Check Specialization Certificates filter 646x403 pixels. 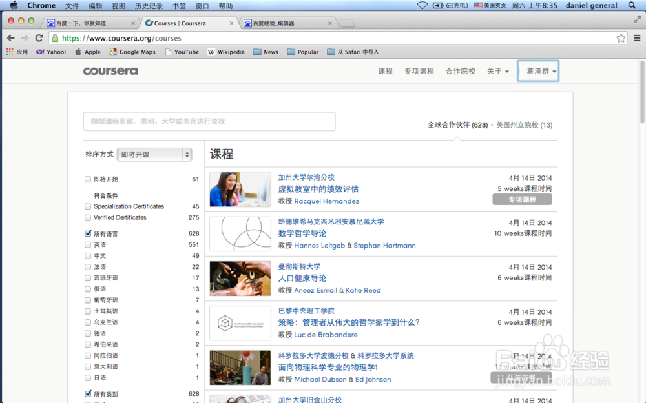click(88, 206)
